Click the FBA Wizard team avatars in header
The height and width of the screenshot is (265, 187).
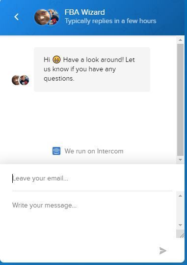pyautogui.click(x=47, y=17)
